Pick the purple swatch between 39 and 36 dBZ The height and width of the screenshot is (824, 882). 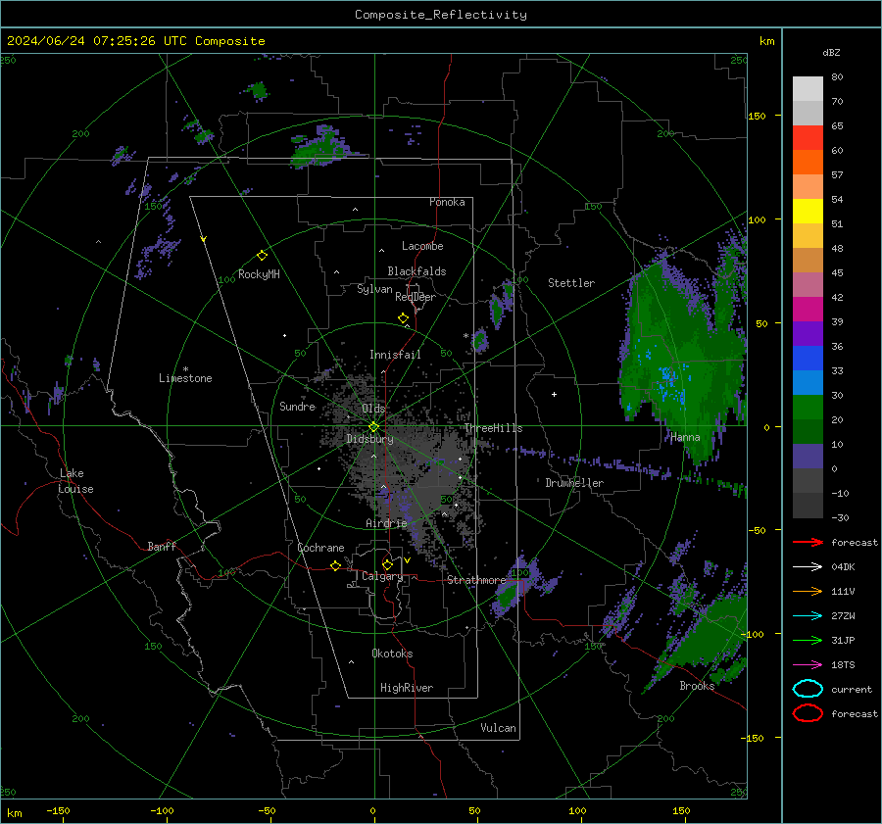tap(808, 334)
